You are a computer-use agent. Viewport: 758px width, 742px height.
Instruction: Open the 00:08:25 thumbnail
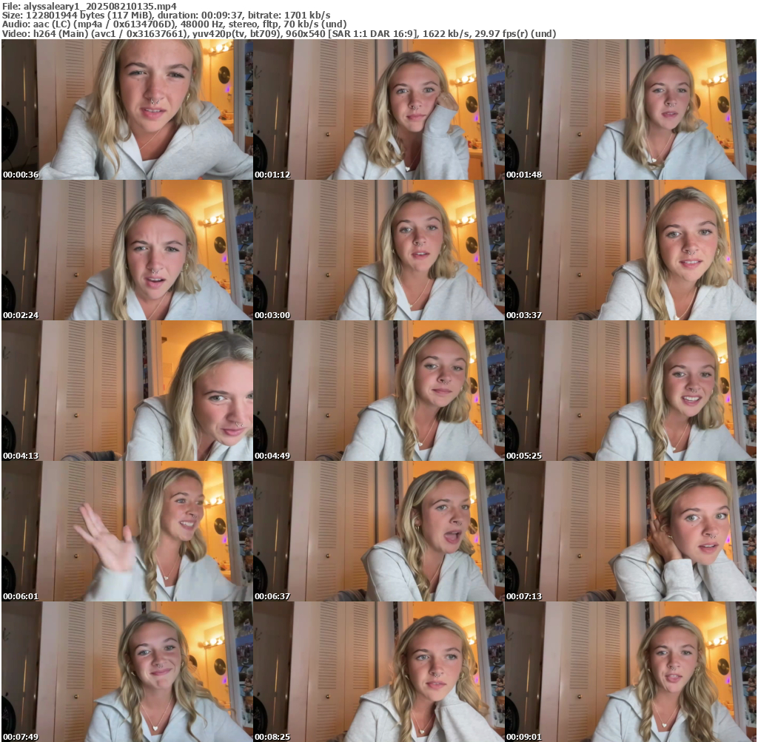point(378,672)
